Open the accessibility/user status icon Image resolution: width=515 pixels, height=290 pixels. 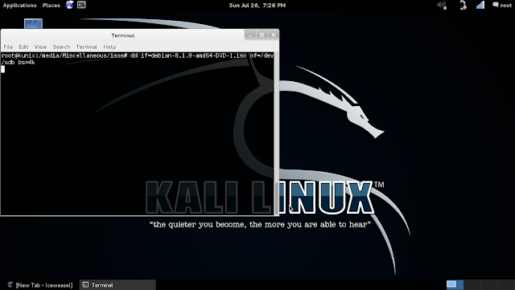(x=463, y=5)
